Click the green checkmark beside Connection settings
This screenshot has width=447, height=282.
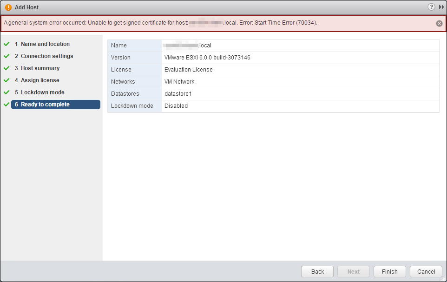tap(7, 56)
